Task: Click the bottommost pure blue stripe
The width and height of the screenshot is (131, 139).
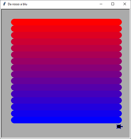Action: [x=66, y=120]
